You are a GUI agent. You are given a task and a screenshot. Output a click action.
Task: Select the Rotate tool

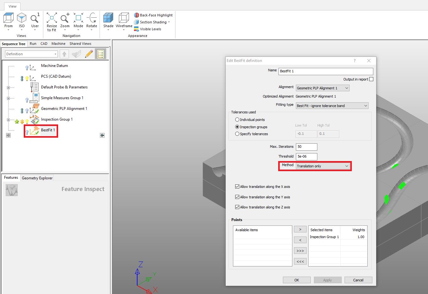(x=92, y=21)
